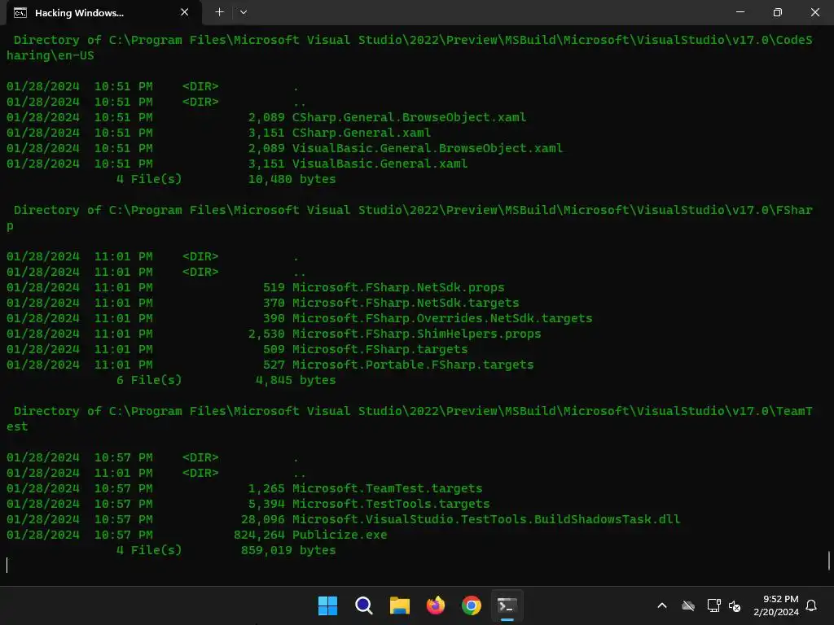834x625 pixels.
Task: Click Microsoft.FSharp.ShimHelpers.props filename
Action: point(416,334)
